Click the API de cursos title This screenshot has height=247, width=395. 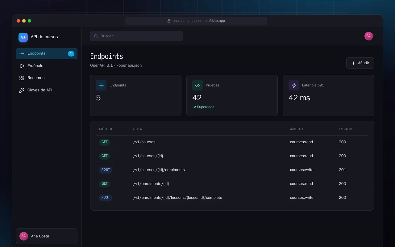click(x=44, y=37)
